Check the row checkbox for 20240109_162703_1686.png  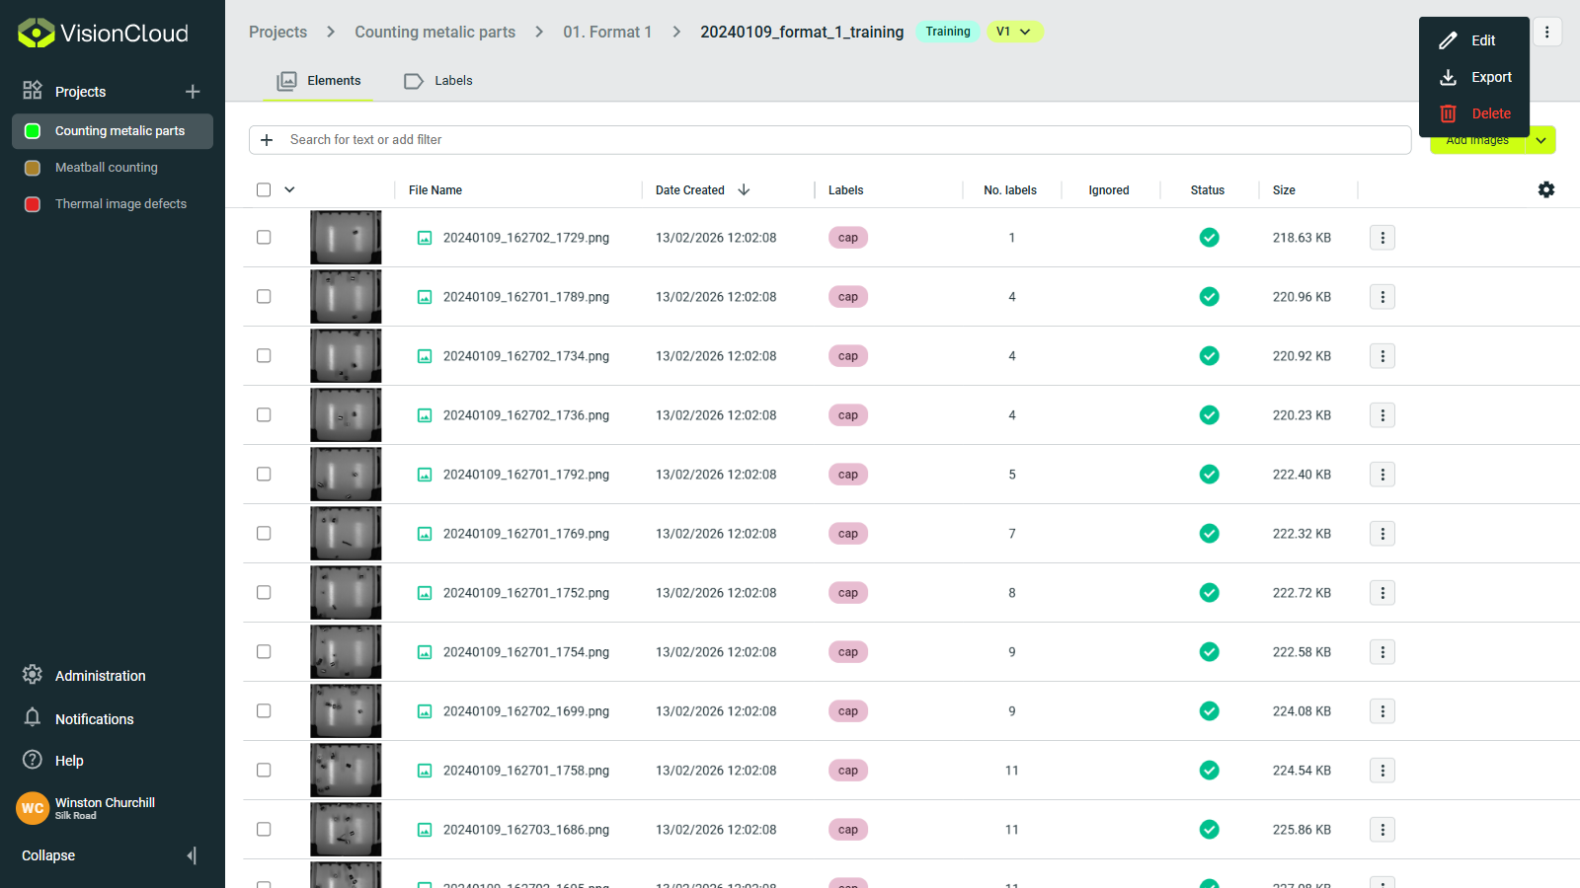[x=264, y=829]
